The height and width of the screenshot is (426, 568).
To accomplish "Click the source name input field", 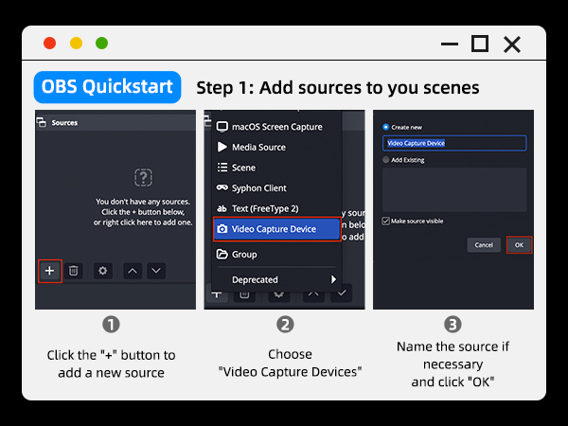I will 454,143.
